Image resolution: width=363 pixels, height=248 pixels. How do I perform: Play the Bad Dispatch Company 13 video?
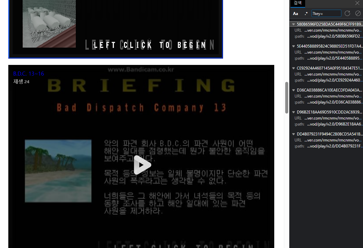click(x=142, y=165)
